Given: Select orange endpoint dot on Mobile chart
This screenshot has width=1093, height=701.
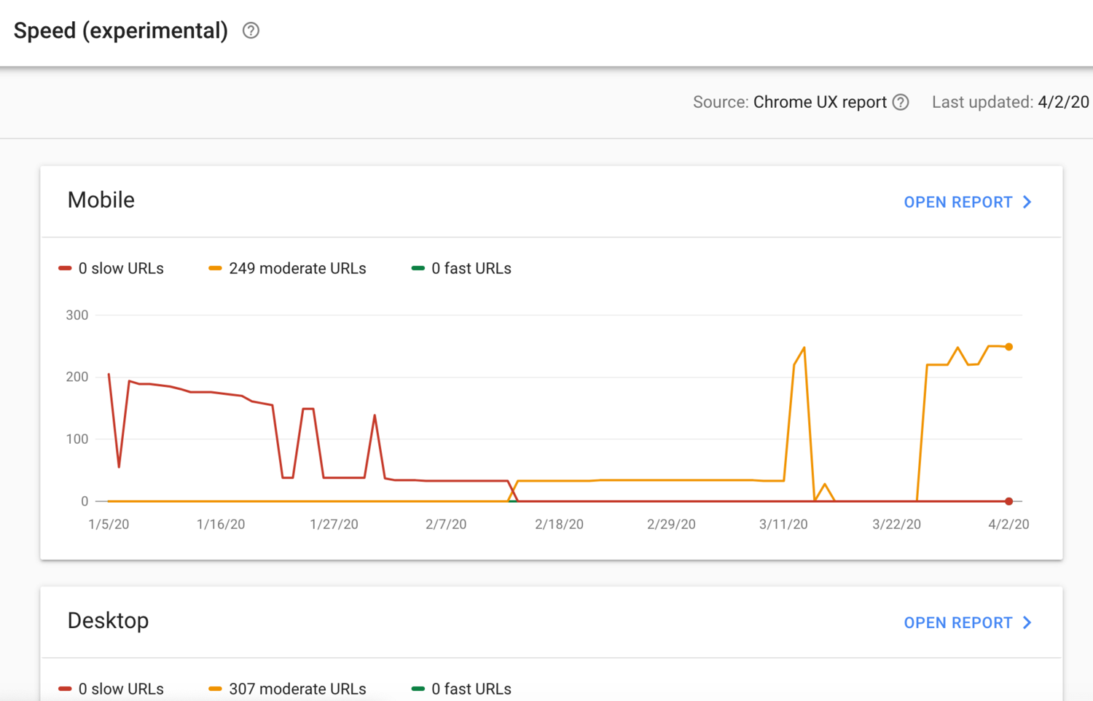Looking at the screenshot, I should click(x=1008, y=347).
